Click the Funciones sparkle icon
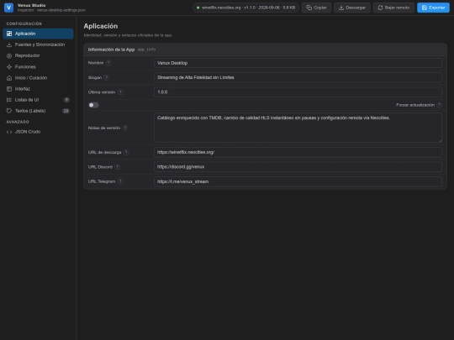The image size is (454, 340). click(9, 67)
